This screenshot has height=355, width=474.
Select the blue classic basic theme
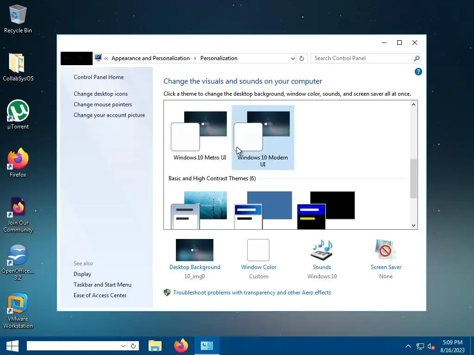pyautogui.click(x=263, y=210)
